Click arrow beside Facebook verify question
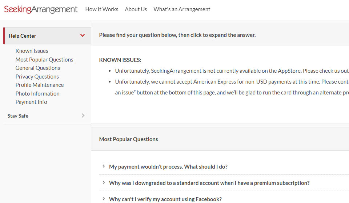This screenshot has width=349, height=203. tap(104, 199)
